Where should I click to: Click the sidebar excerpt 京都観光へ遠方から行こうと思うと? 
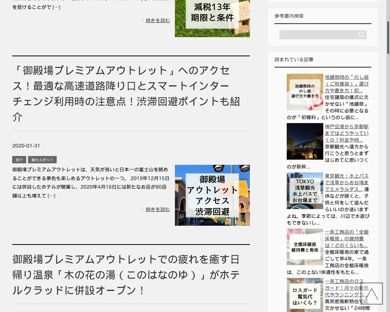point(328,157)
